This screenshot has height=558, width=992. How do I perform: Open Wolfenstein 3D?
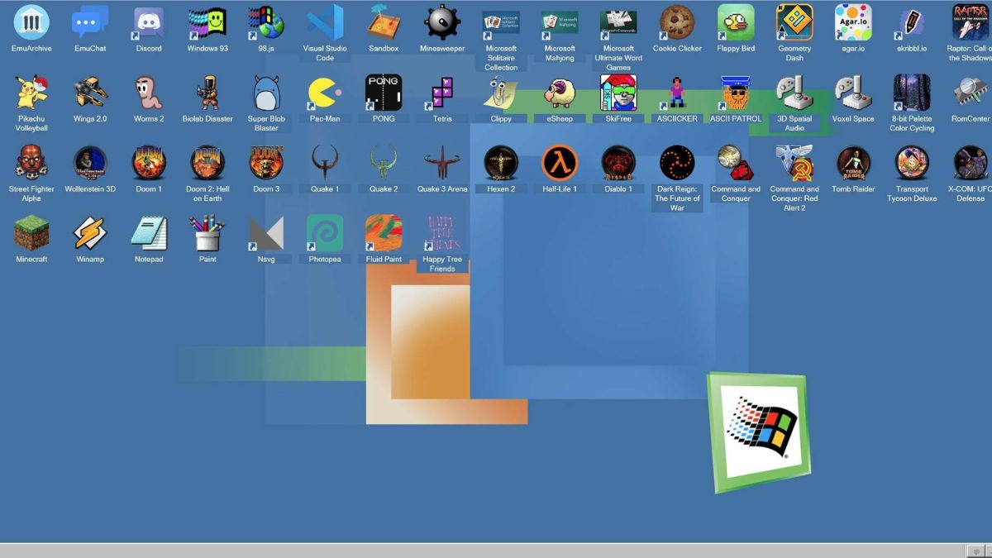tap(90, 163)
